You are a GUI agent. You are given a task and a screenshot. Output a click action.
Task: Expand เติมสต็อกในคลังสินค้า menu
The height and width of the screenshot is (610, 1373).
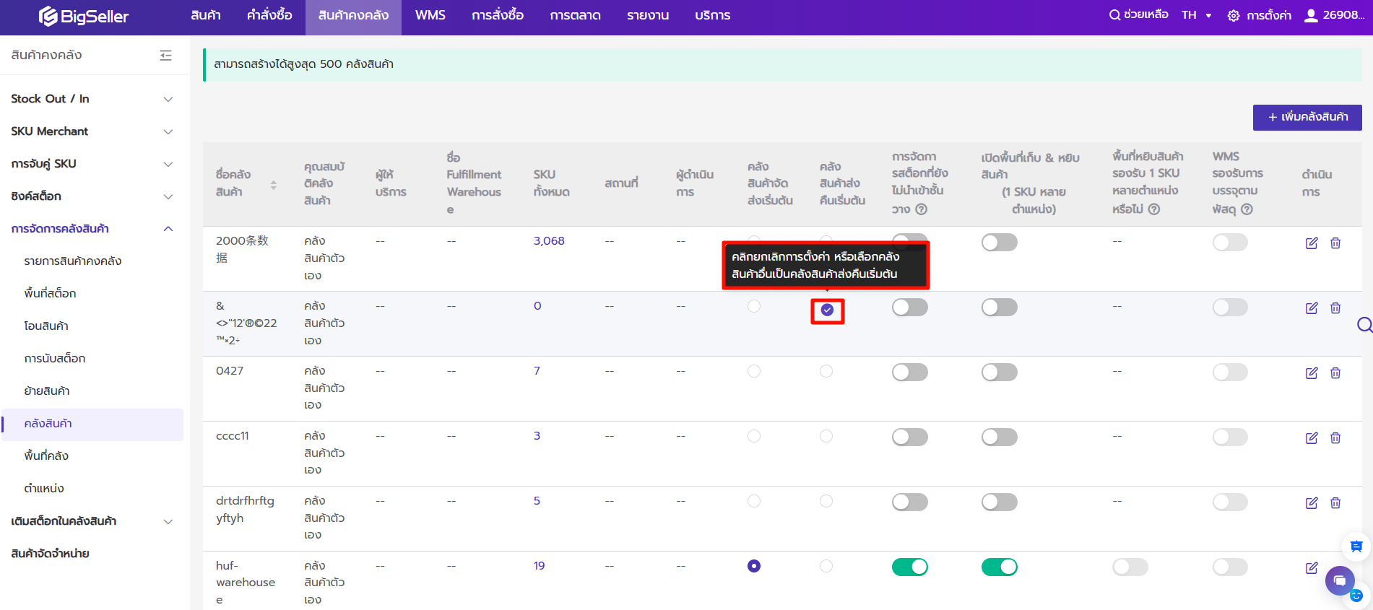(x=92, y=521)
